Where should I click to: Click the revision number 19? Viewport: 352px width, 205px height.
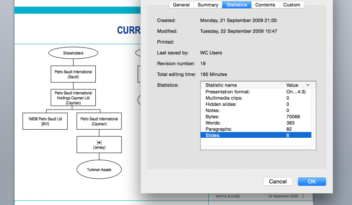coord(203,63)
